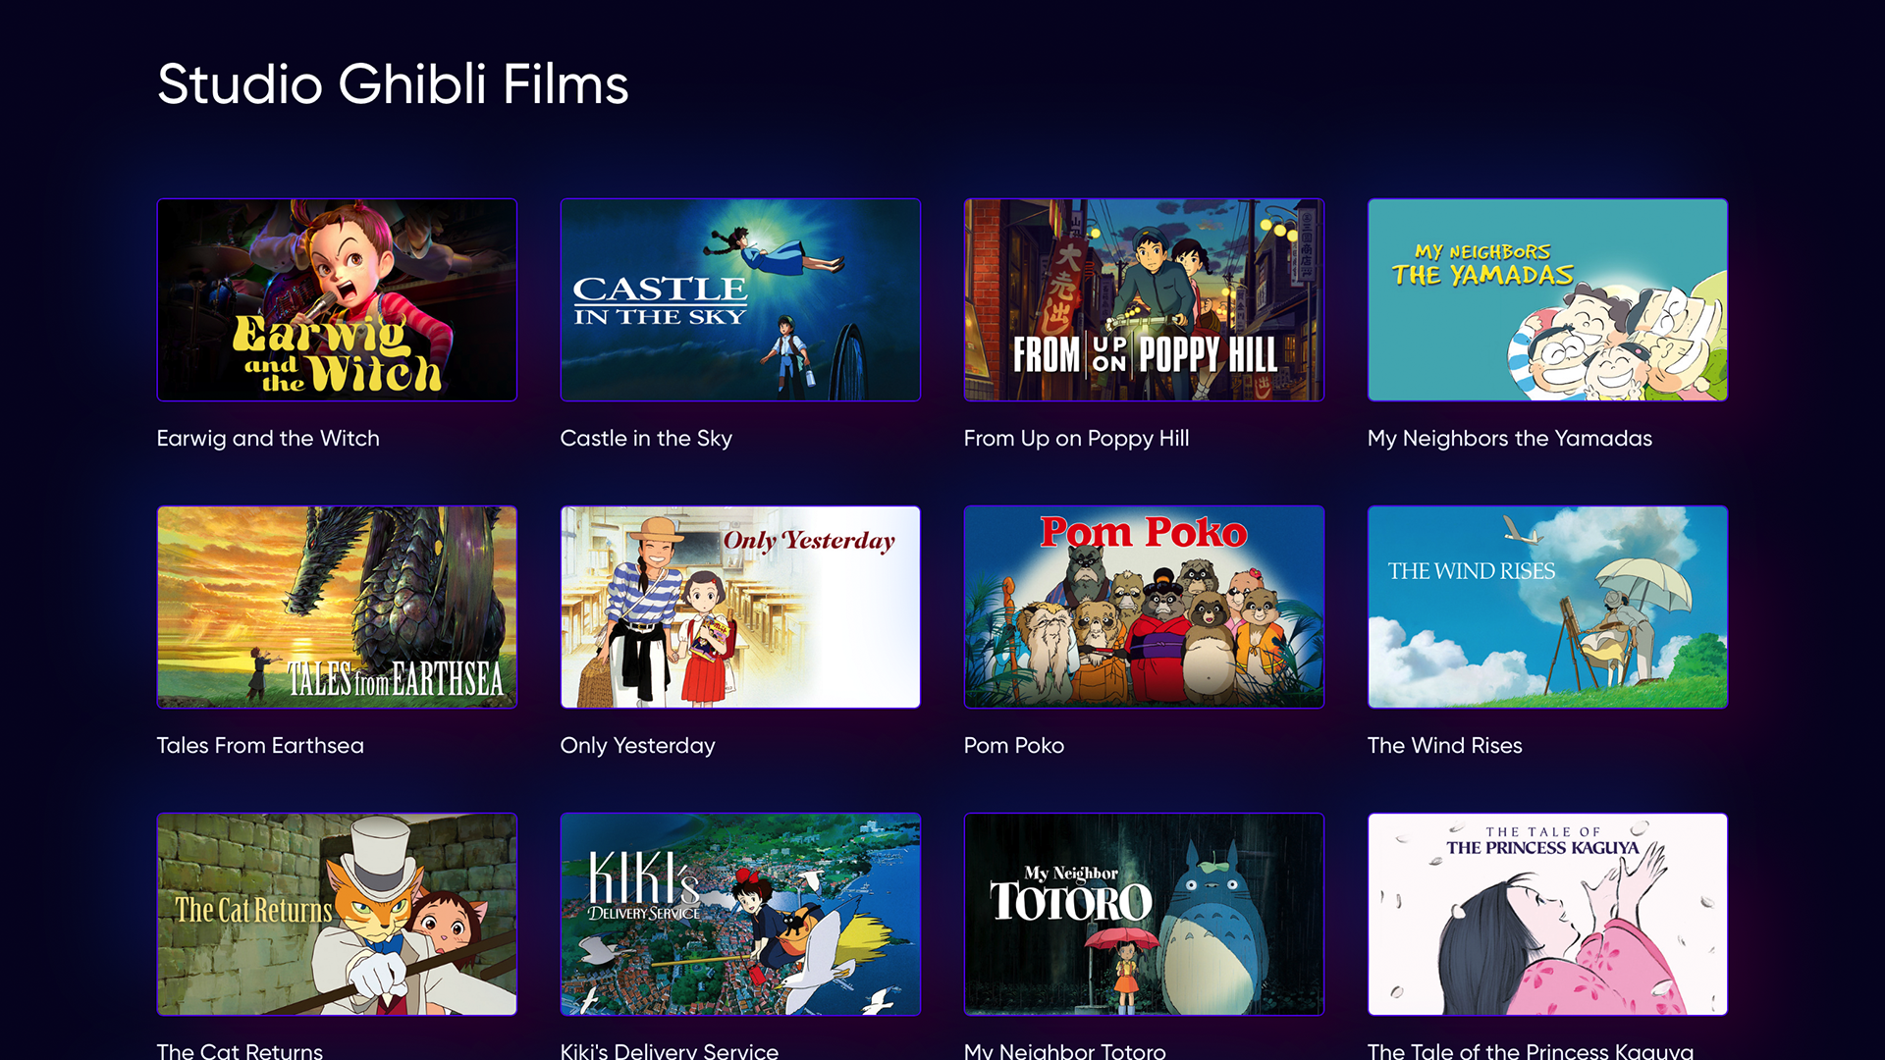Open From Up on Poppy Hill

coord(1143,300)
